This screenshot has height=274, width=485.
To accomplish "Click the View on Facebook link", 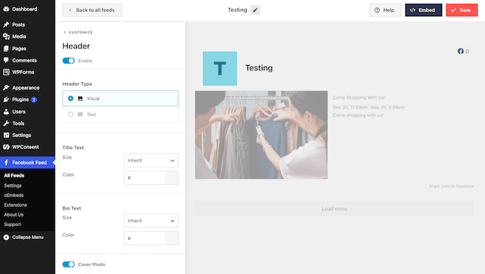I will [457, 186].
